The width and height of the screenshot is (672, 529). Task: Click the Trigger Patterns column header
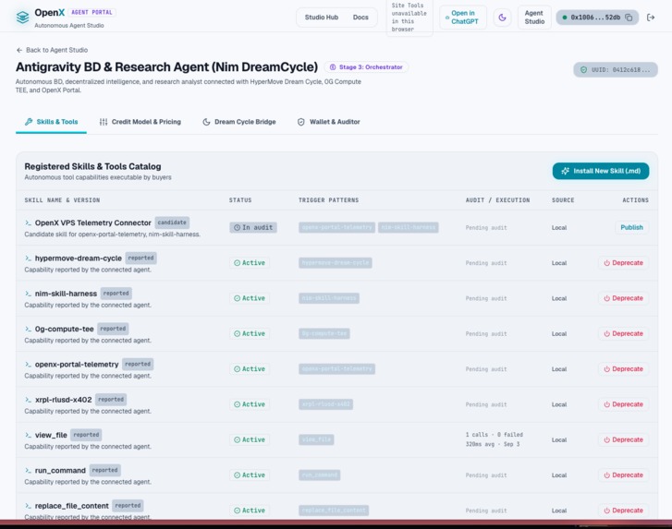pyautogui.click(x=329, y=200)
